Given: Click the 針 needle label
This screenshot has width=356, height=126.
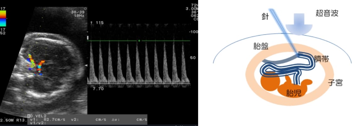Looking at the screenshot, I should [x=265, y=16].
